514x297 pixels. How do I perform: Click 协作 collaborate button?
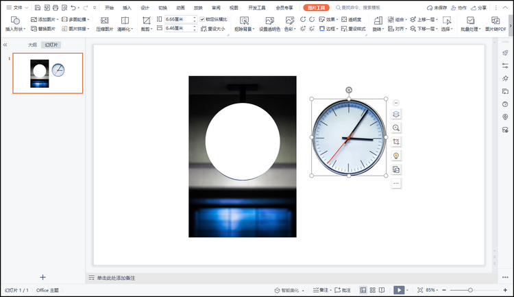pos(458,8)
